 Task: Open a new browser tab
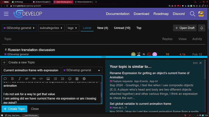pos(96,2)
